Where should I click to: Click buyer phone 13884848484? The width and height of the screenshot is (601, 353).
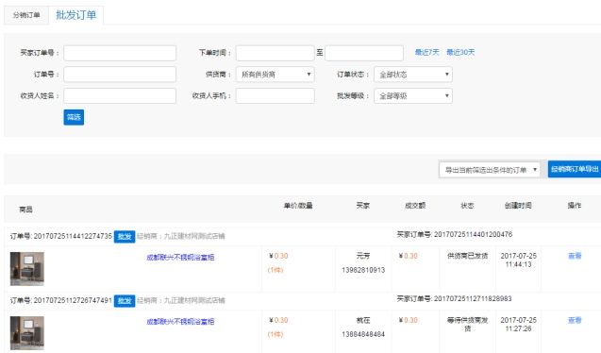(x=363, y=335)
